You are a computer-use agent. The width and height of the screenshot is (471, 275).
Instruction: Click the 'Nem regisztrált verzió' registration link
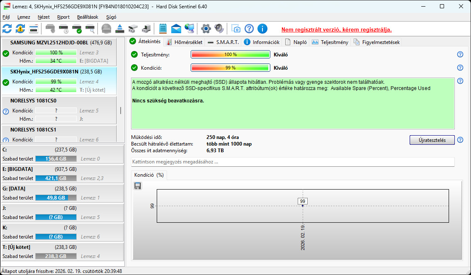pos(336,30)
